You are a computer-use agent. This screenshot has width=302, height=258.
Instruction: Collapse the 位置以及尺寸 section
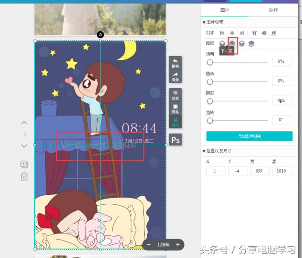pos(204,151)
